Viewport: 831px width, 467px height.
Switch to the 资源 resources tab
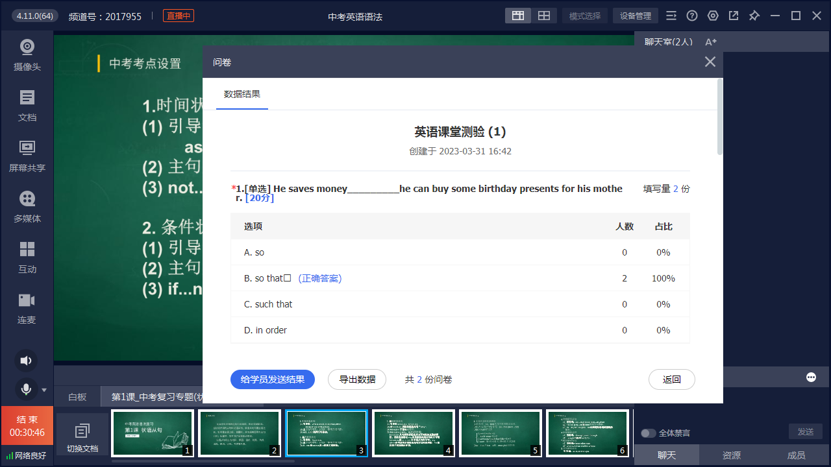pos(731,455)
